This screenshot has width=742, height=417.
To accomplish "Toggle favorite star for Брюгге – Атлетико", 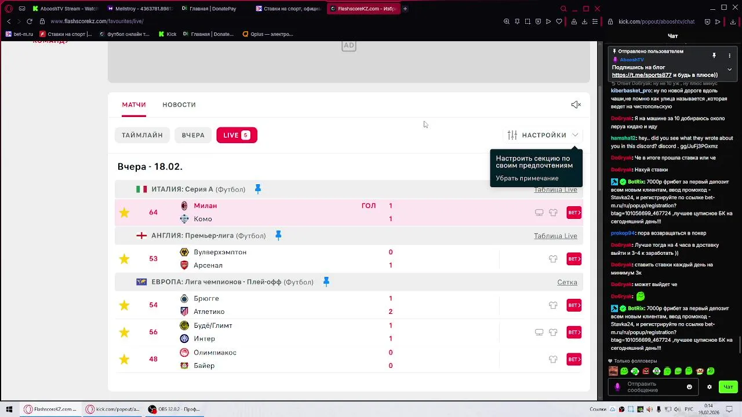I will pos(124,305).
